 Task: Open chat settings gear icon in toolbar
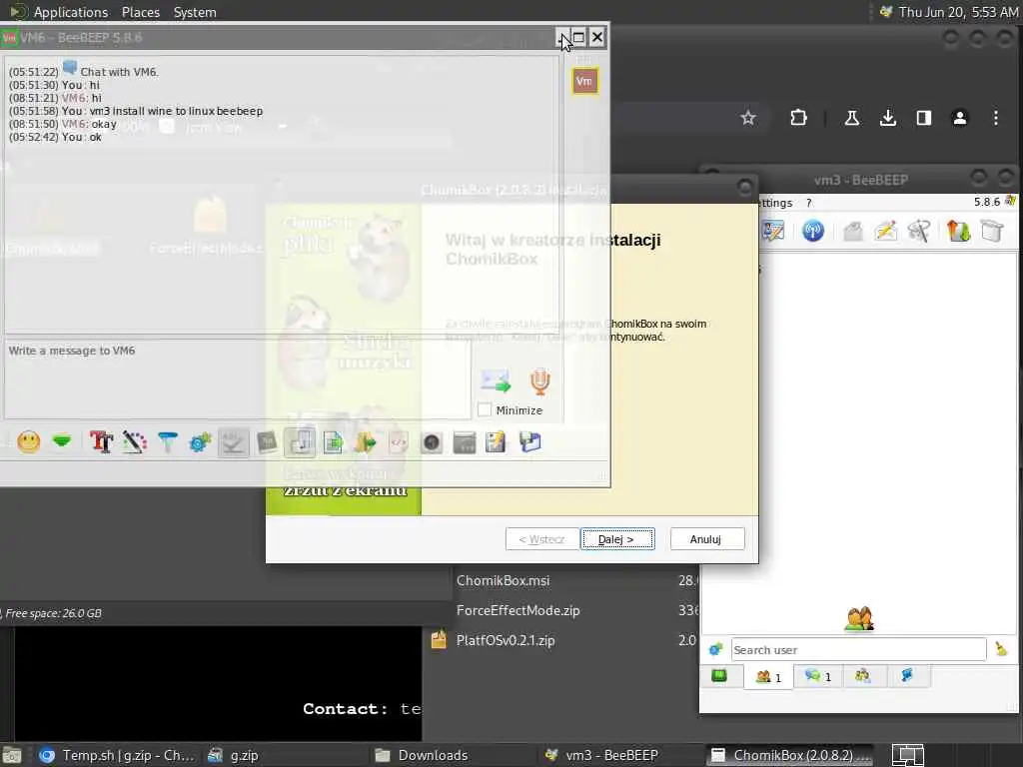[200, 442]
